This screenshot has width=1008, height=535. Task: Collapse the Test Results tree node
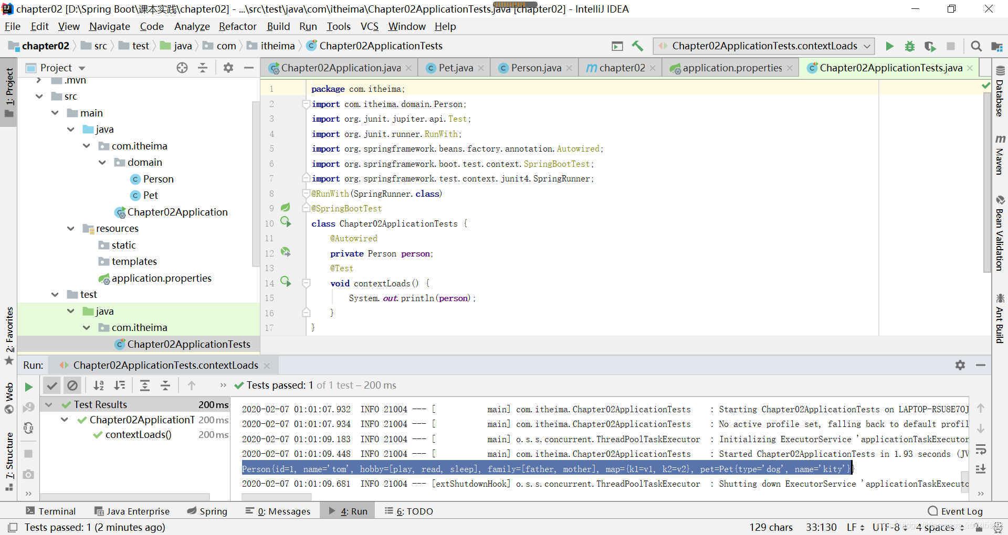coord(49,405)
